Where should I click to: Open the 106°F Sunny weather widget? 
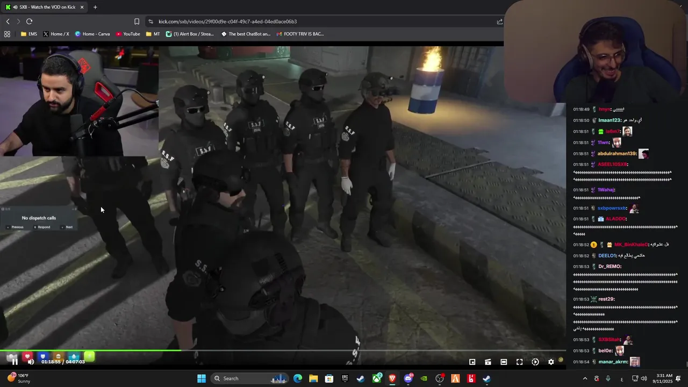point(19,378)
